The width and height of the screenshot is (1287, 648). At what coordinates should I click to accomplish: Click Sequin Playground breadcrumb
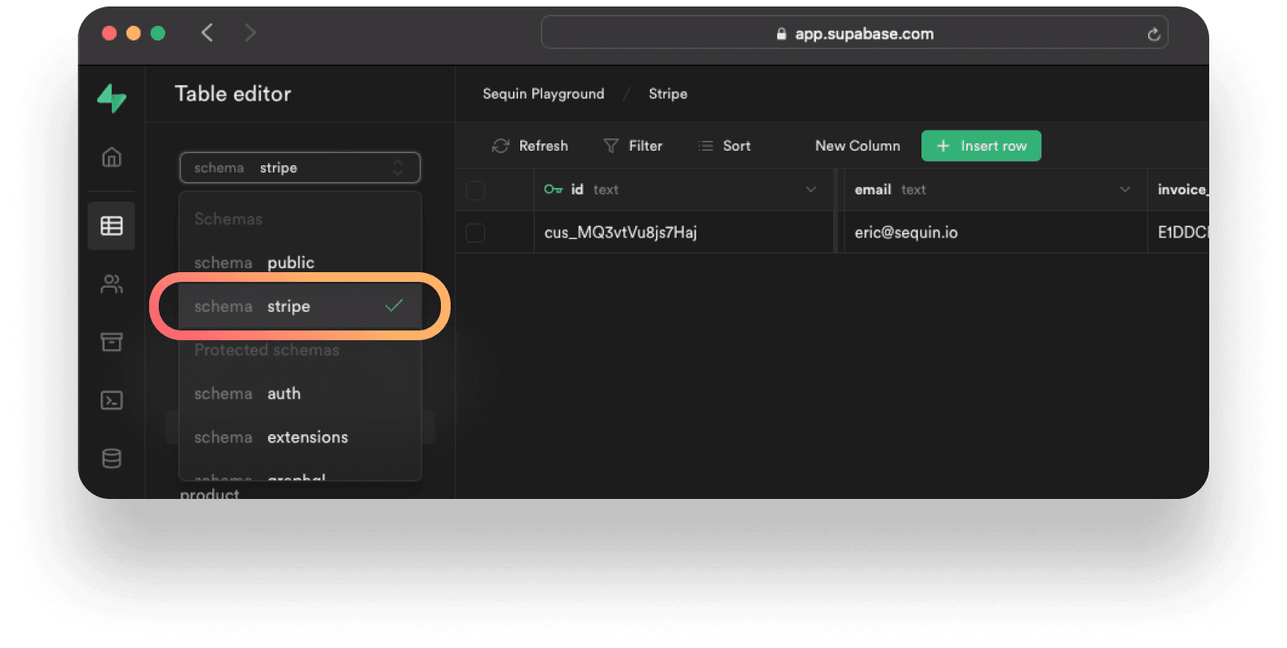click(543, 94)
